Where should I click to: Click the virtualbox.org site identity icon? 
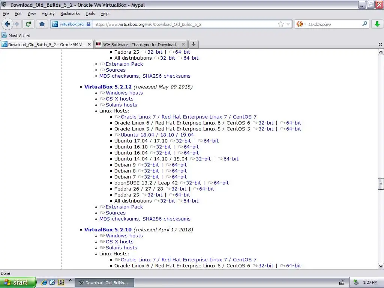coord(55,24)
